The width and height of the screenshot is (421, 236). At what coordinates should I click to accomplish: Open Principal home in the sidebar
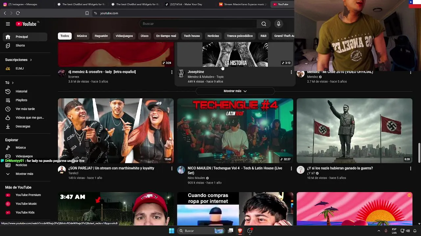(25, 37)
